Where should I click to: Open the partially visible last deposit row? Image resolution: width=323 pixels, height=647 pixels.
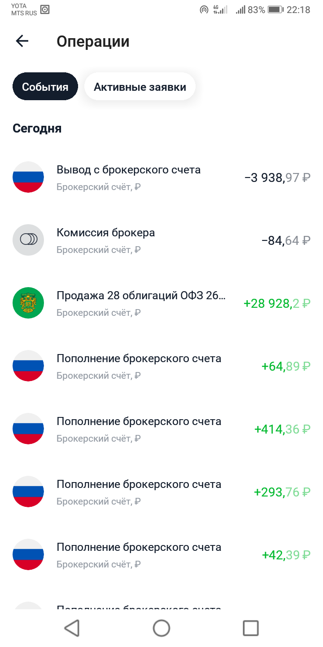(161, 606)
